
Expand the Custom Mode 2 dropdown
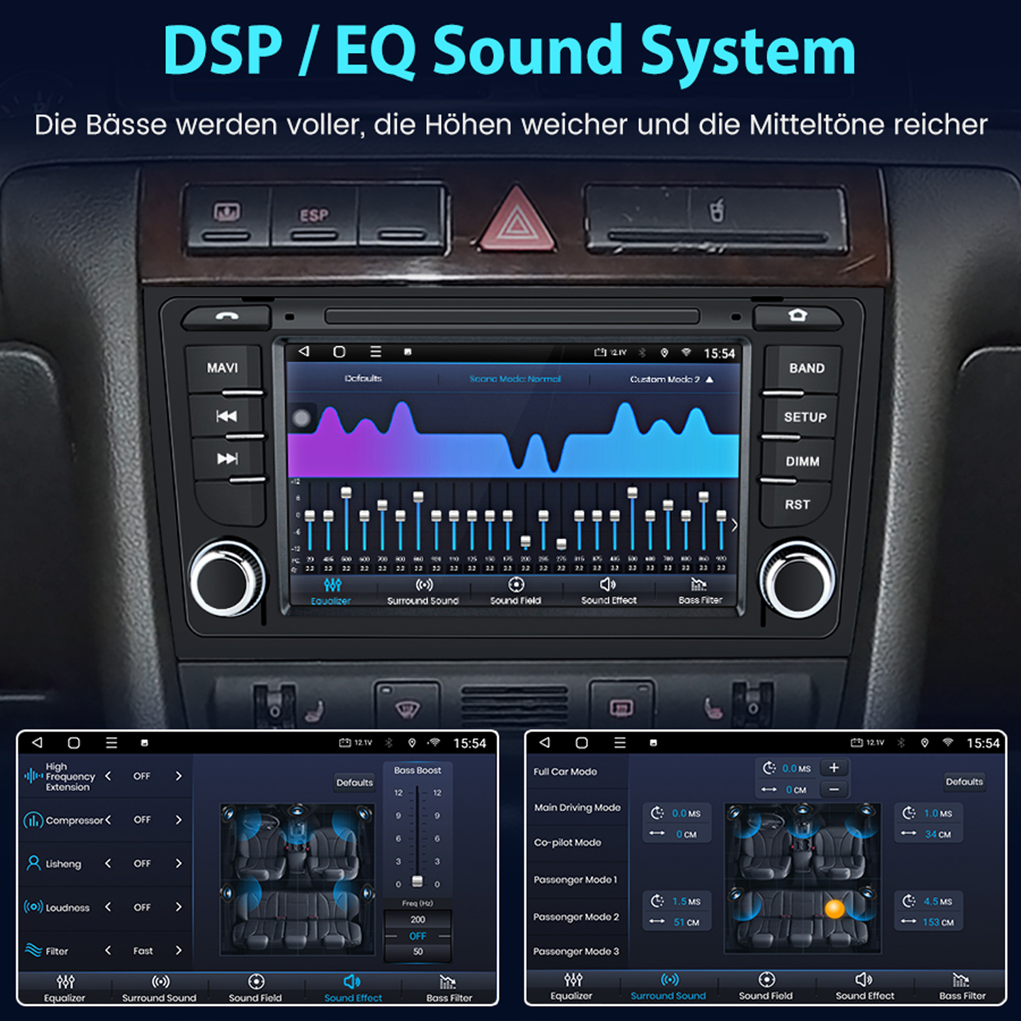click(x=671, y=379)
